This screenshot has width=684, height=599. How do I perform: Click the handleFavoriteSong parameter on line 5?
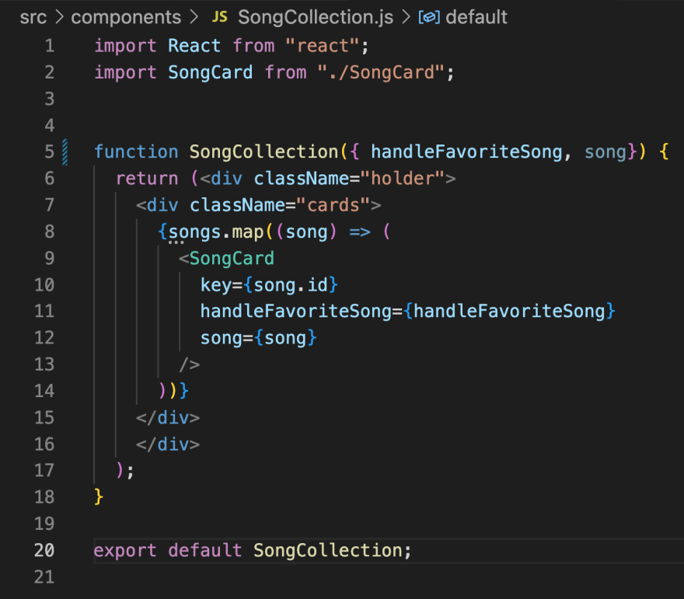[466, 152]
